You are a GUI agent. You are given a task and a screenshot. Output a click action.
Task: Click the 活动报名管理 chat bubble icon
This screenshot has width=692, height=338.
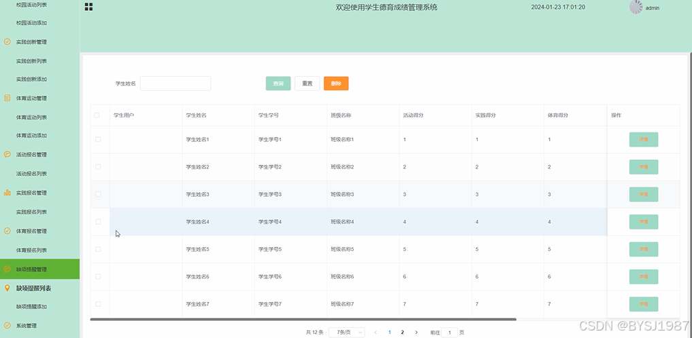(7, 155)
